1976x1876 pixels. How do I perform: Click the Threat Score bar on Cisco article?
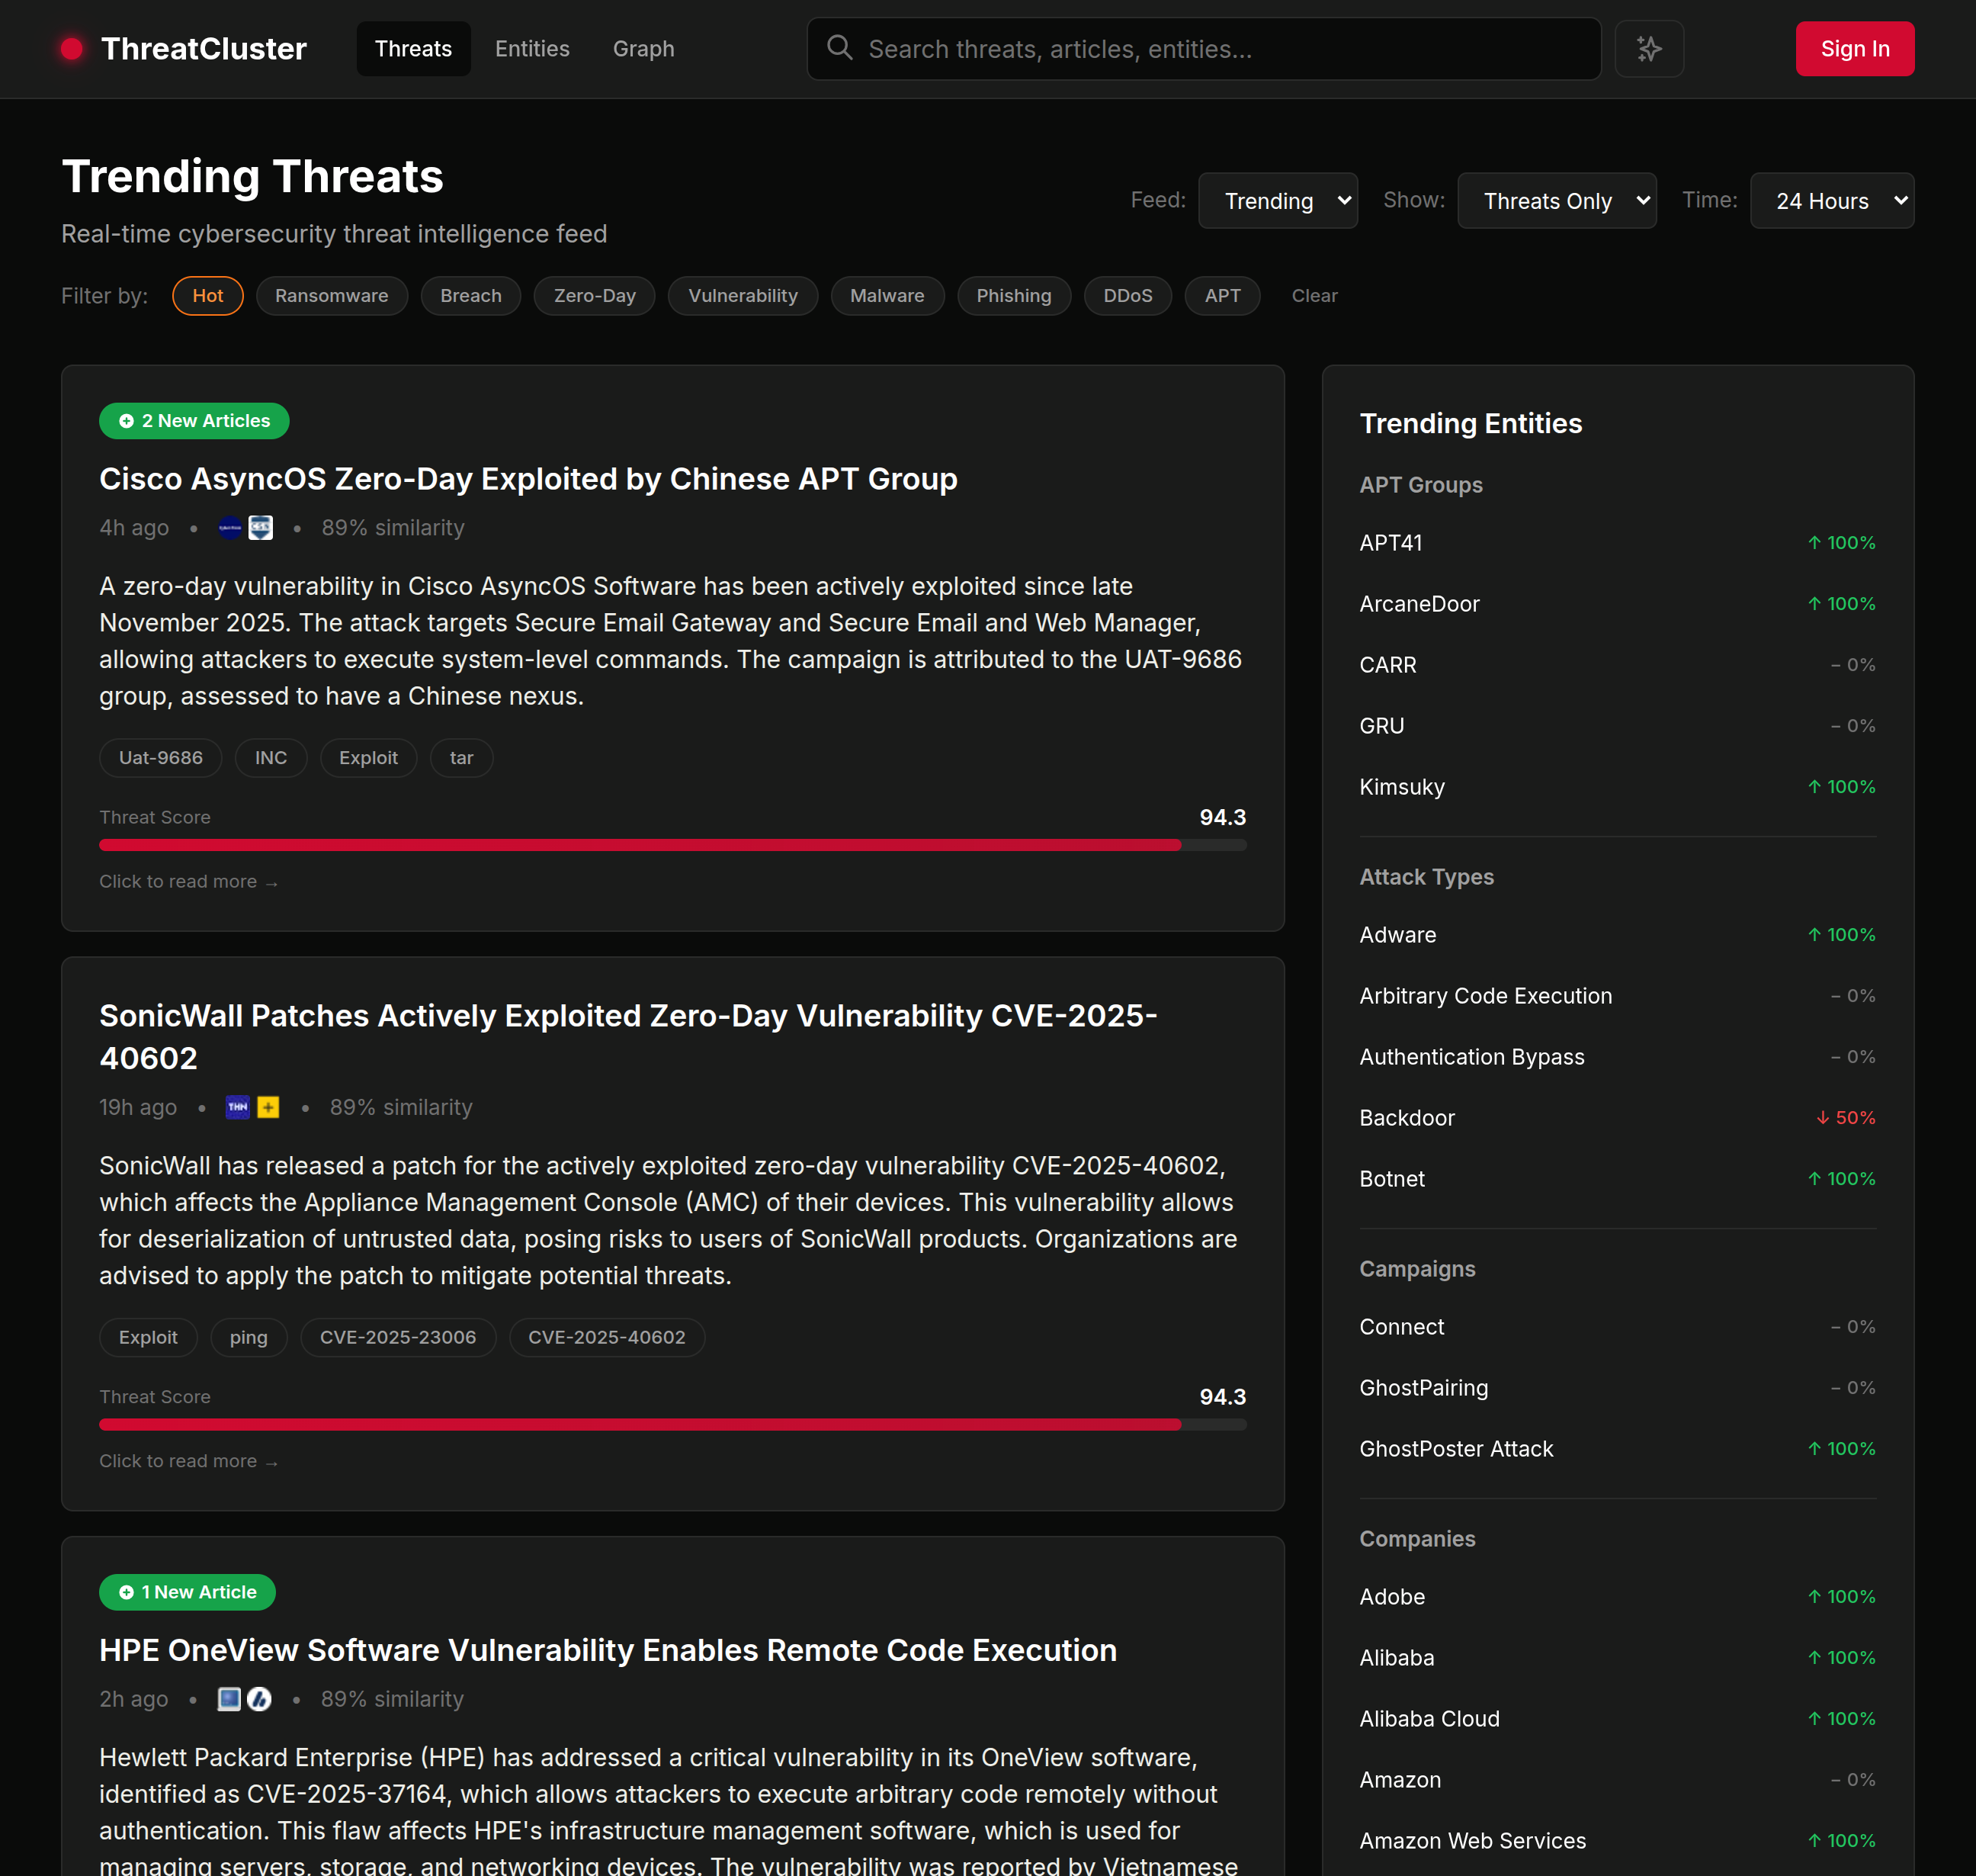click(672, 845)
